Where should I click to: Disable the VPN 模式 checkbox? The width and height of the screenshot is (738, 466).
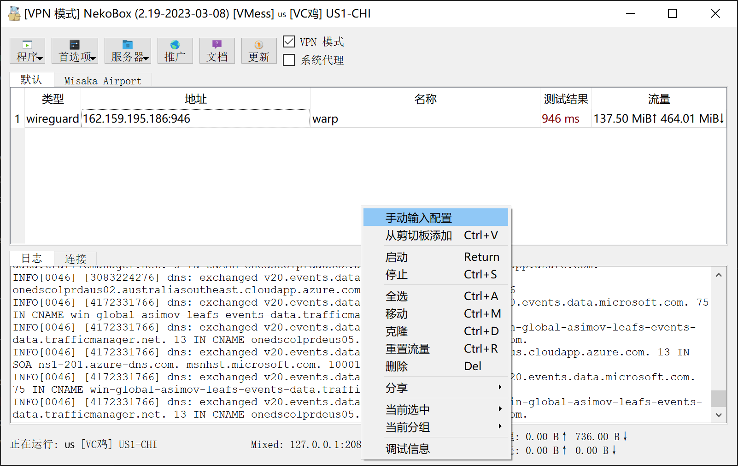pyautogui.click(x=289, y=42)
